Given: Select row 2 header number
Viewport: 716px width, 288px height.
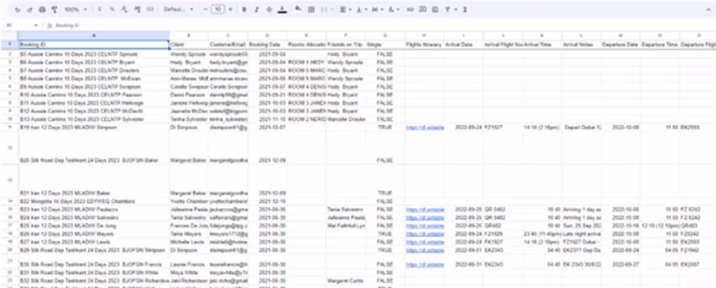Looking at the screenshot, I should click(9, 54).
